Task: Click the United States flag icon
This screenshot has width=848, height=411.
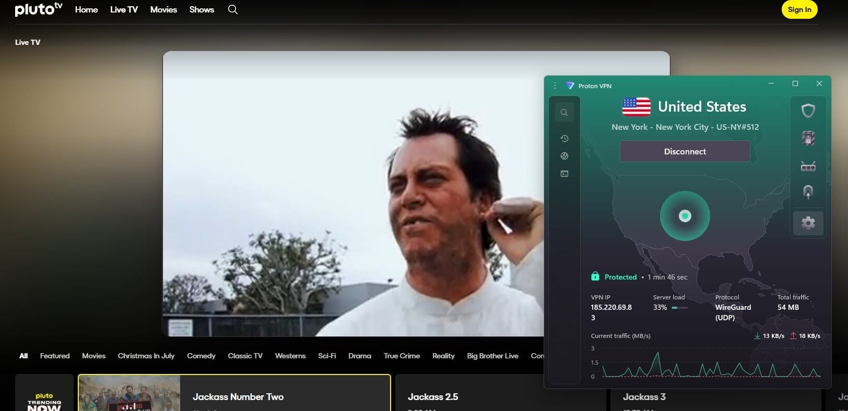Action: [636, 107]
